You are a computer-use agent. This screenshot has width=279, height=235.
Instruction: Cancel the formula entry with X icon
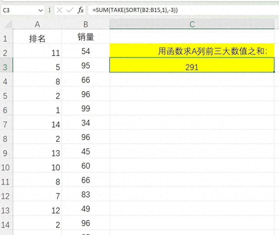pos(59,10)
